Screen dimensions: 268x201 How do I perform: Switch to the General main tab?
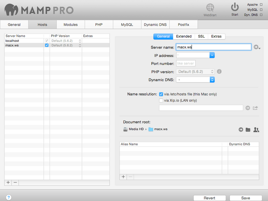pyautogui.click(x=14, y=24)
